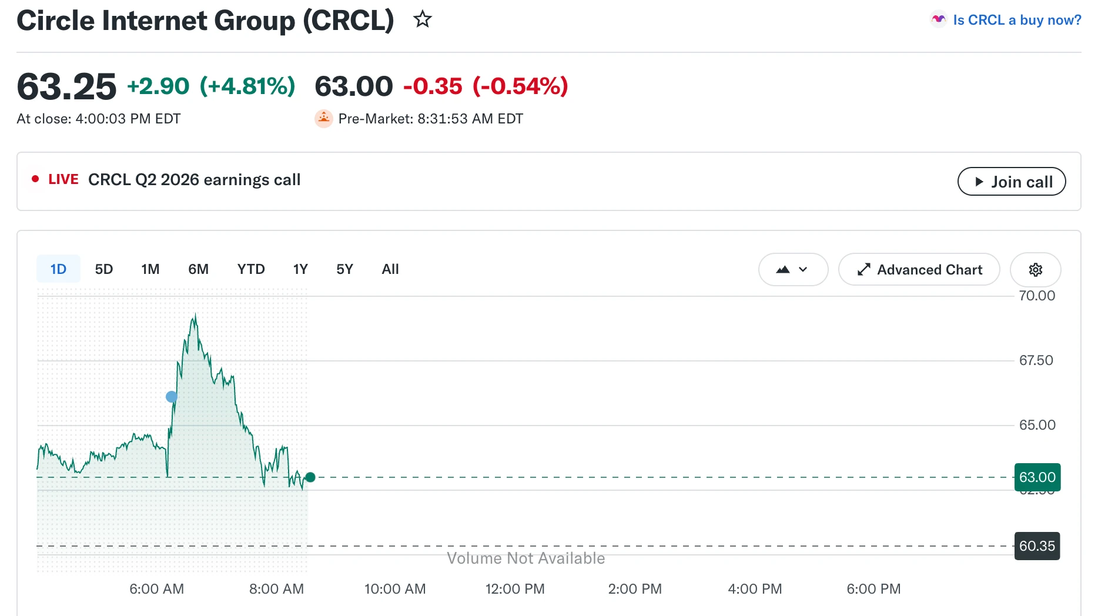This screenshot has width=1098, height=616.
Task: Click the play icon in Join call
Action: pos(979,182)
